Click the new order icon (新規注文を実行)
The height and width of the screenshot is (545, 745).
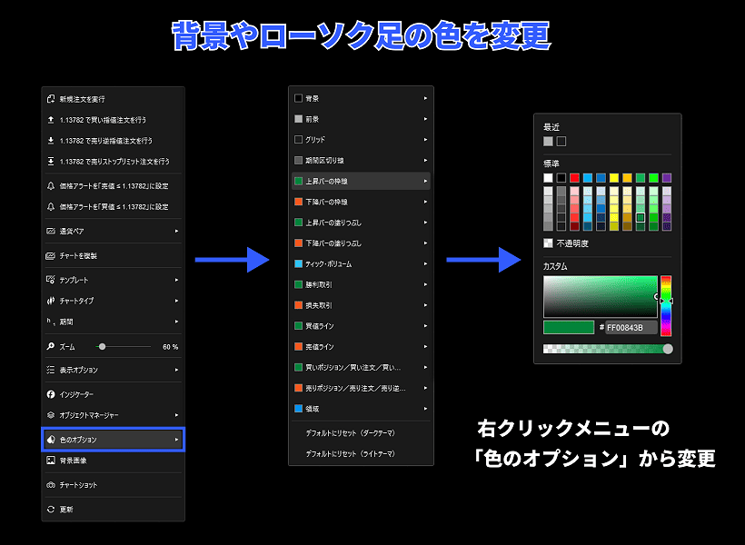51,99
